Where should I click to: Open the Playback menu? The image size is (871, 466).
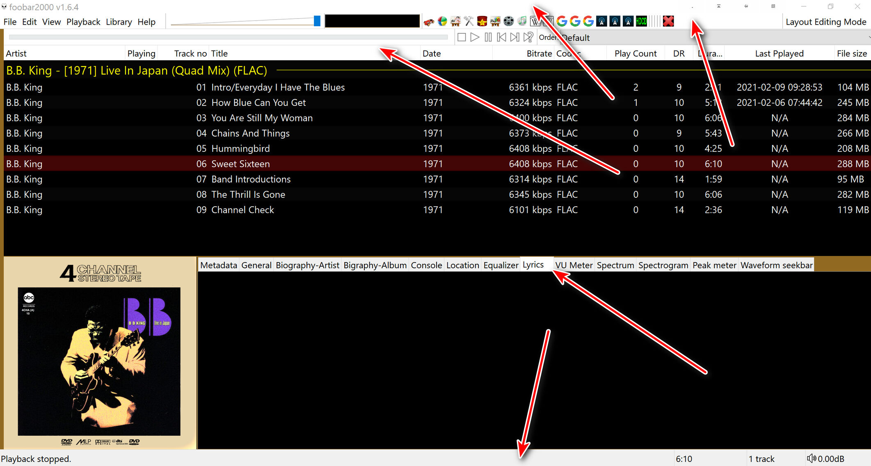(83, 22)
